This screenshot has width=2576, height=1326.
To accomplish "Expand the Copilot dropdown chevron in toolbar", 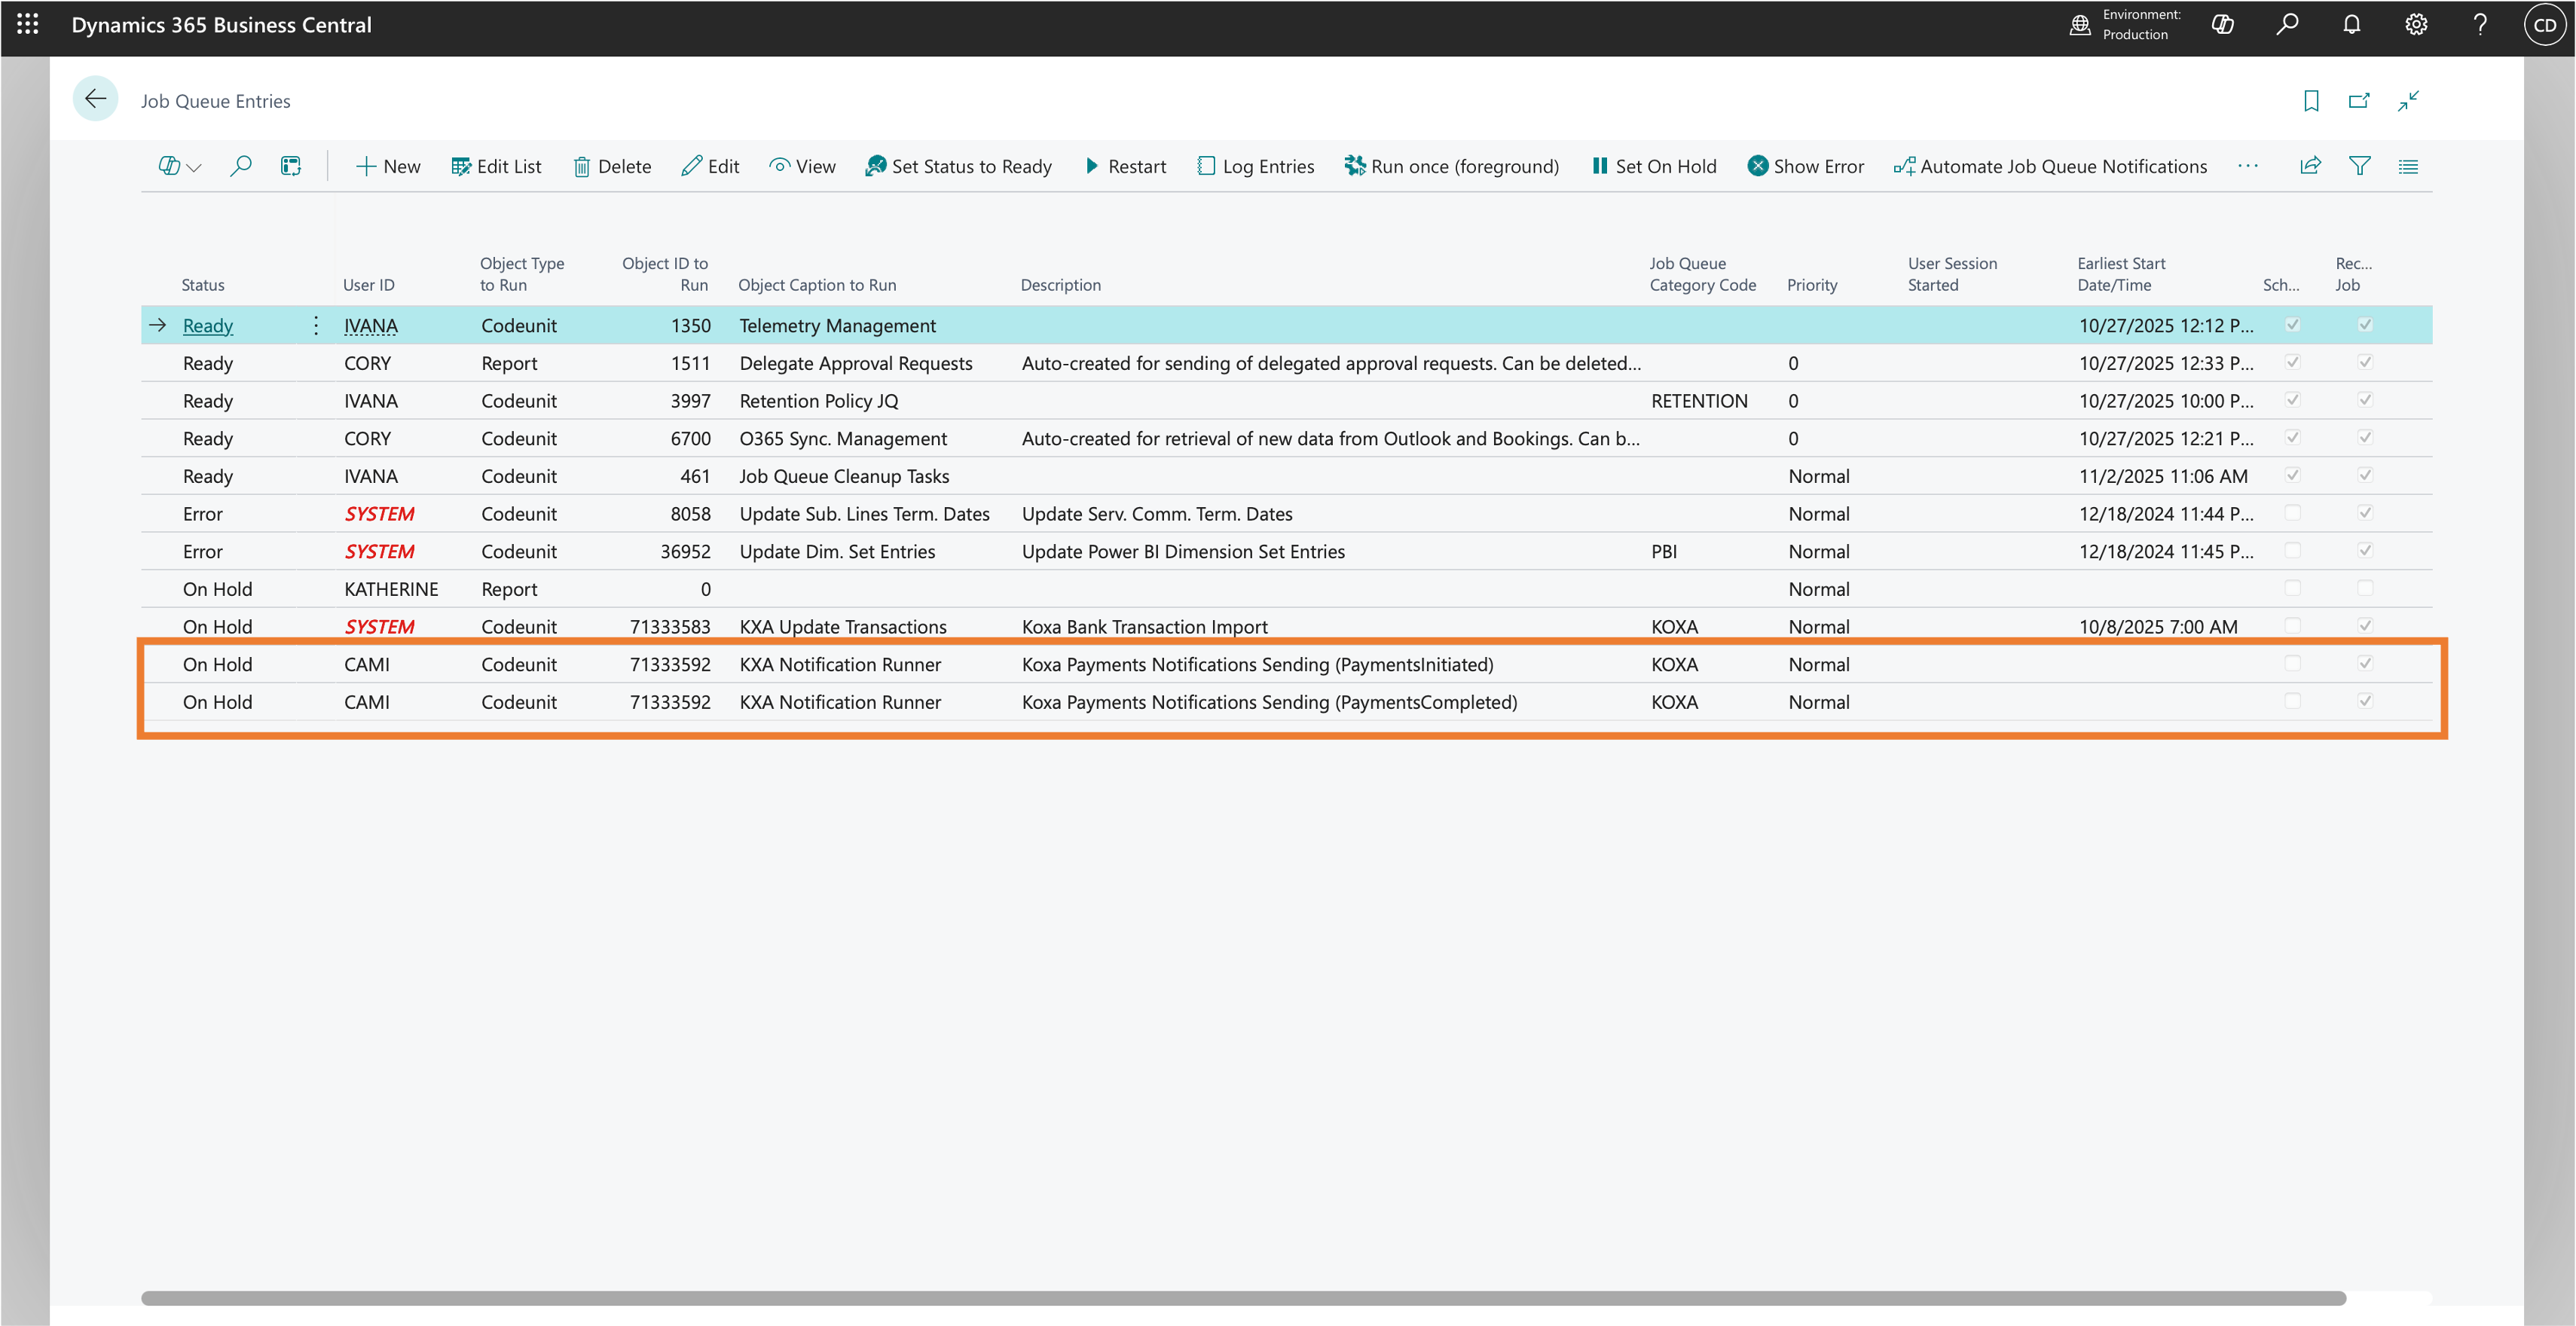I will pyautogui.click(x=194, y=168).
